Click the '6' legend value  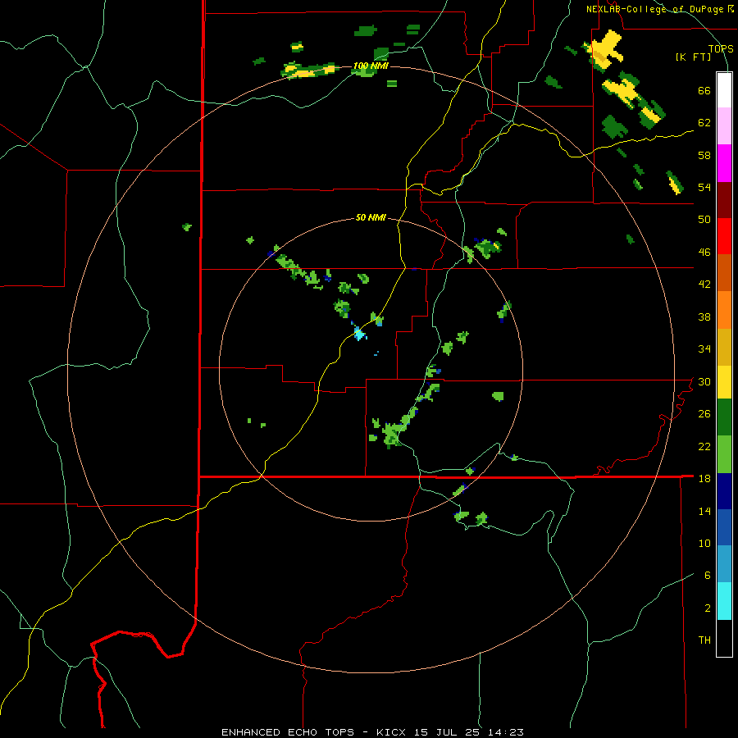[x=708, y=576]
